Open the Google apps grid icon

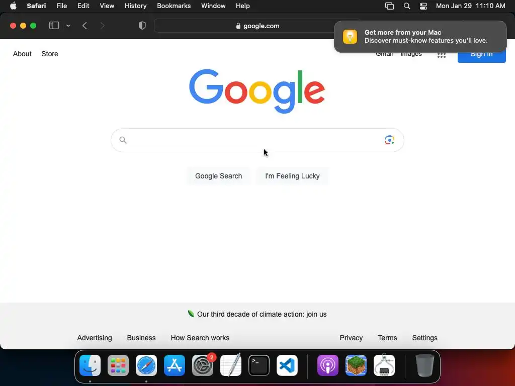[442, 55]
